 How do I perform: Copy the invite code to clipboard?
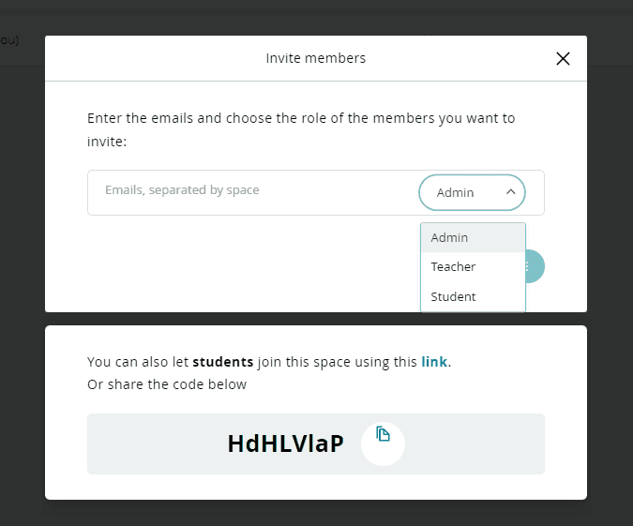tap(383, 434)
